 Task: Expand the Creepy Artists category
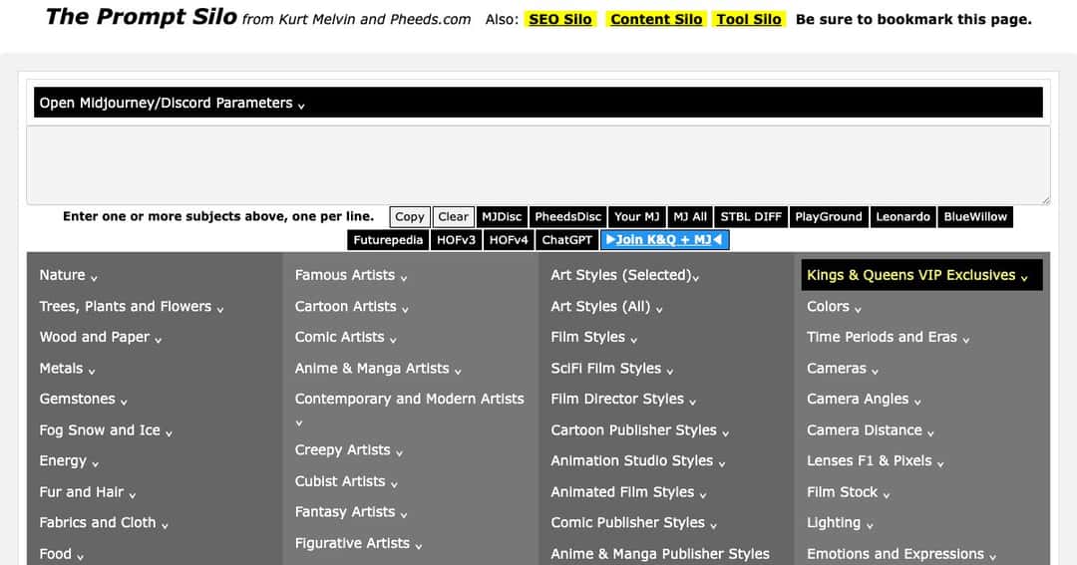click(x=349, y=450)
